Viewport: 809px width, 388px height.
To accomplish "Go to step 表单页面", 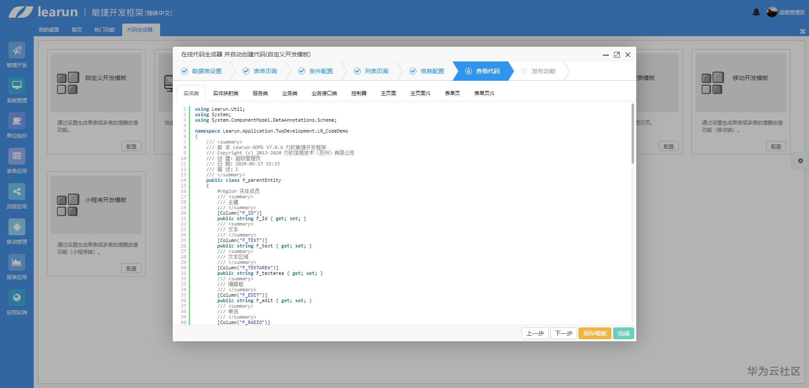I will 260,71.
